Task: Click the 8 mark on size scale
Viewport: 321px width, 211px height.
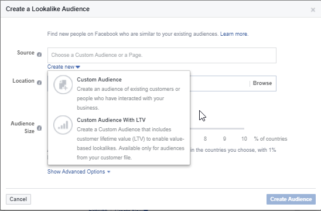Action: coord(205,139)
